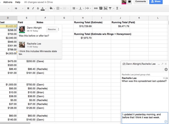The image size is (169, 124).
Task: Expand the vertical align dropdown arrow
Action: click(83, 8)
